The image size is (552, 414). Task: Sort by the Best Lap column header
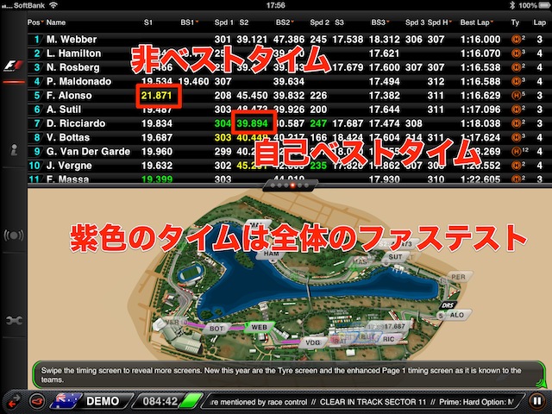pyautogui.click(x=477, y=22)
